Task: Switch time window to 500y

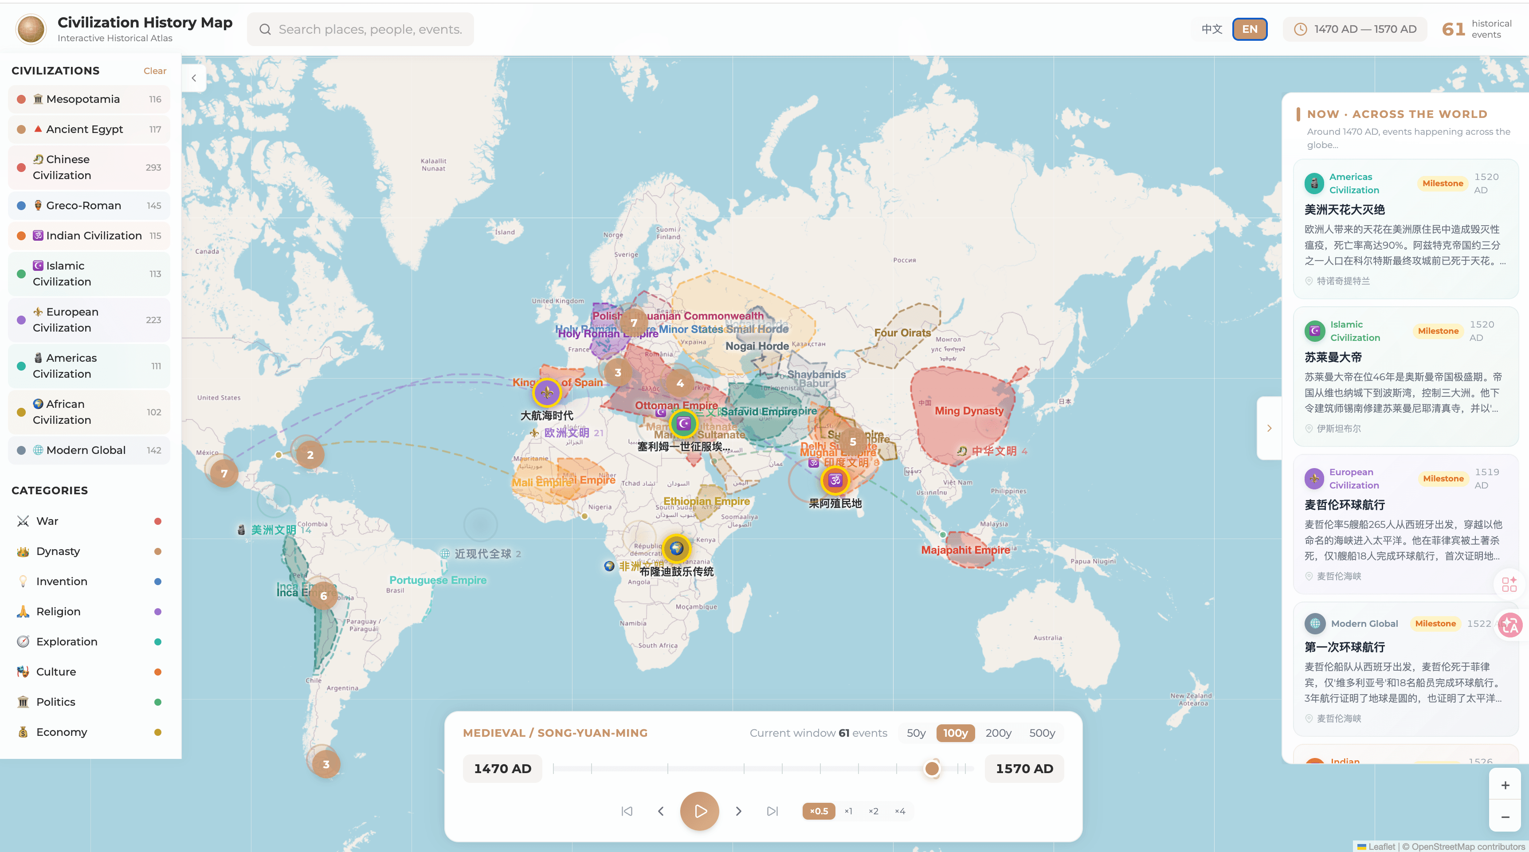Action: [1042, 733]
